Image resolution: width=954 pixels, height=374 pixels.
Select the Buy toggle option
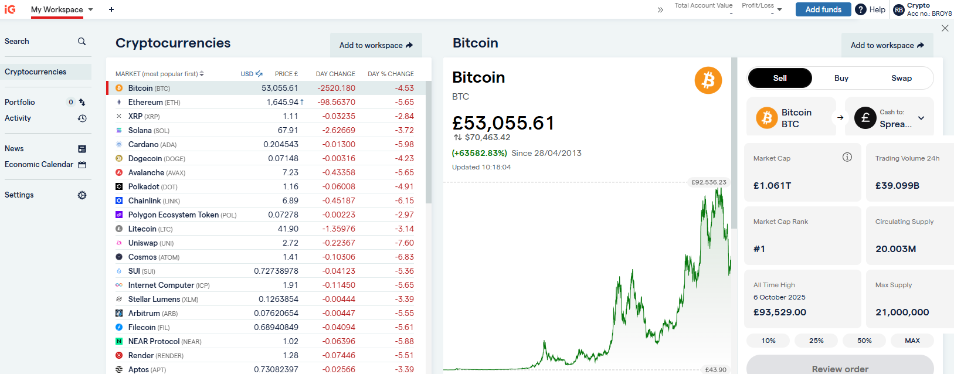(841, 78)
